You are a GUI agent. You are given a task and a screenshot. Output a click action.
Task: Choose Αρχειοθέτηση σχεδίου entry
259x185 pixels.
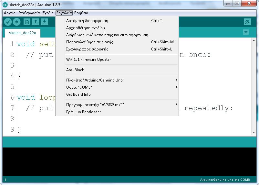[117, 28]
